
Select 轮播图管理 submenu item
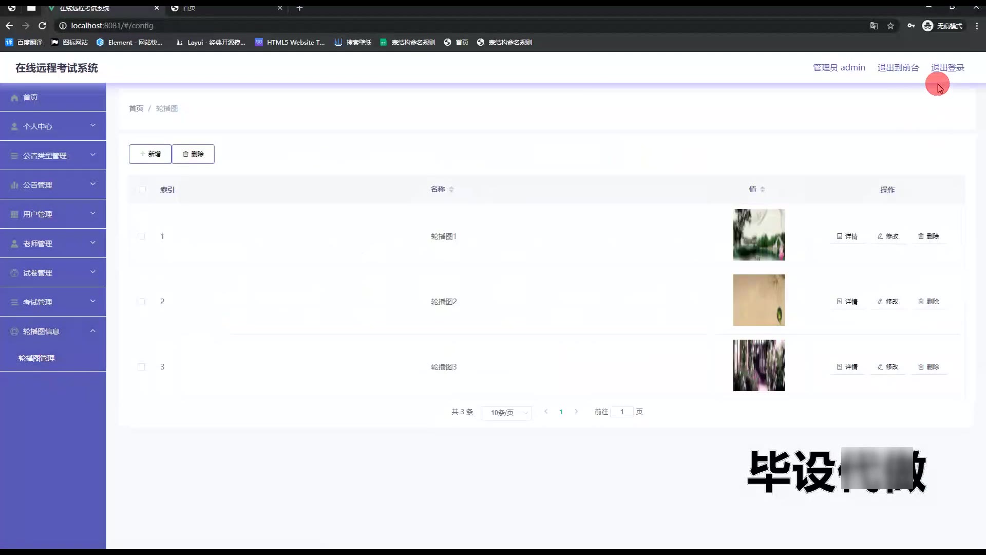[x=36, y=358]
